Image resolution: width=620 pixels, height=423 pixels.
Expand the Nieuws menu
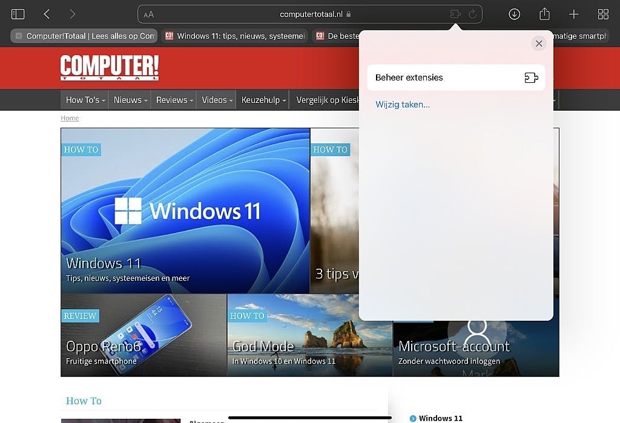[x=130, y=100]
